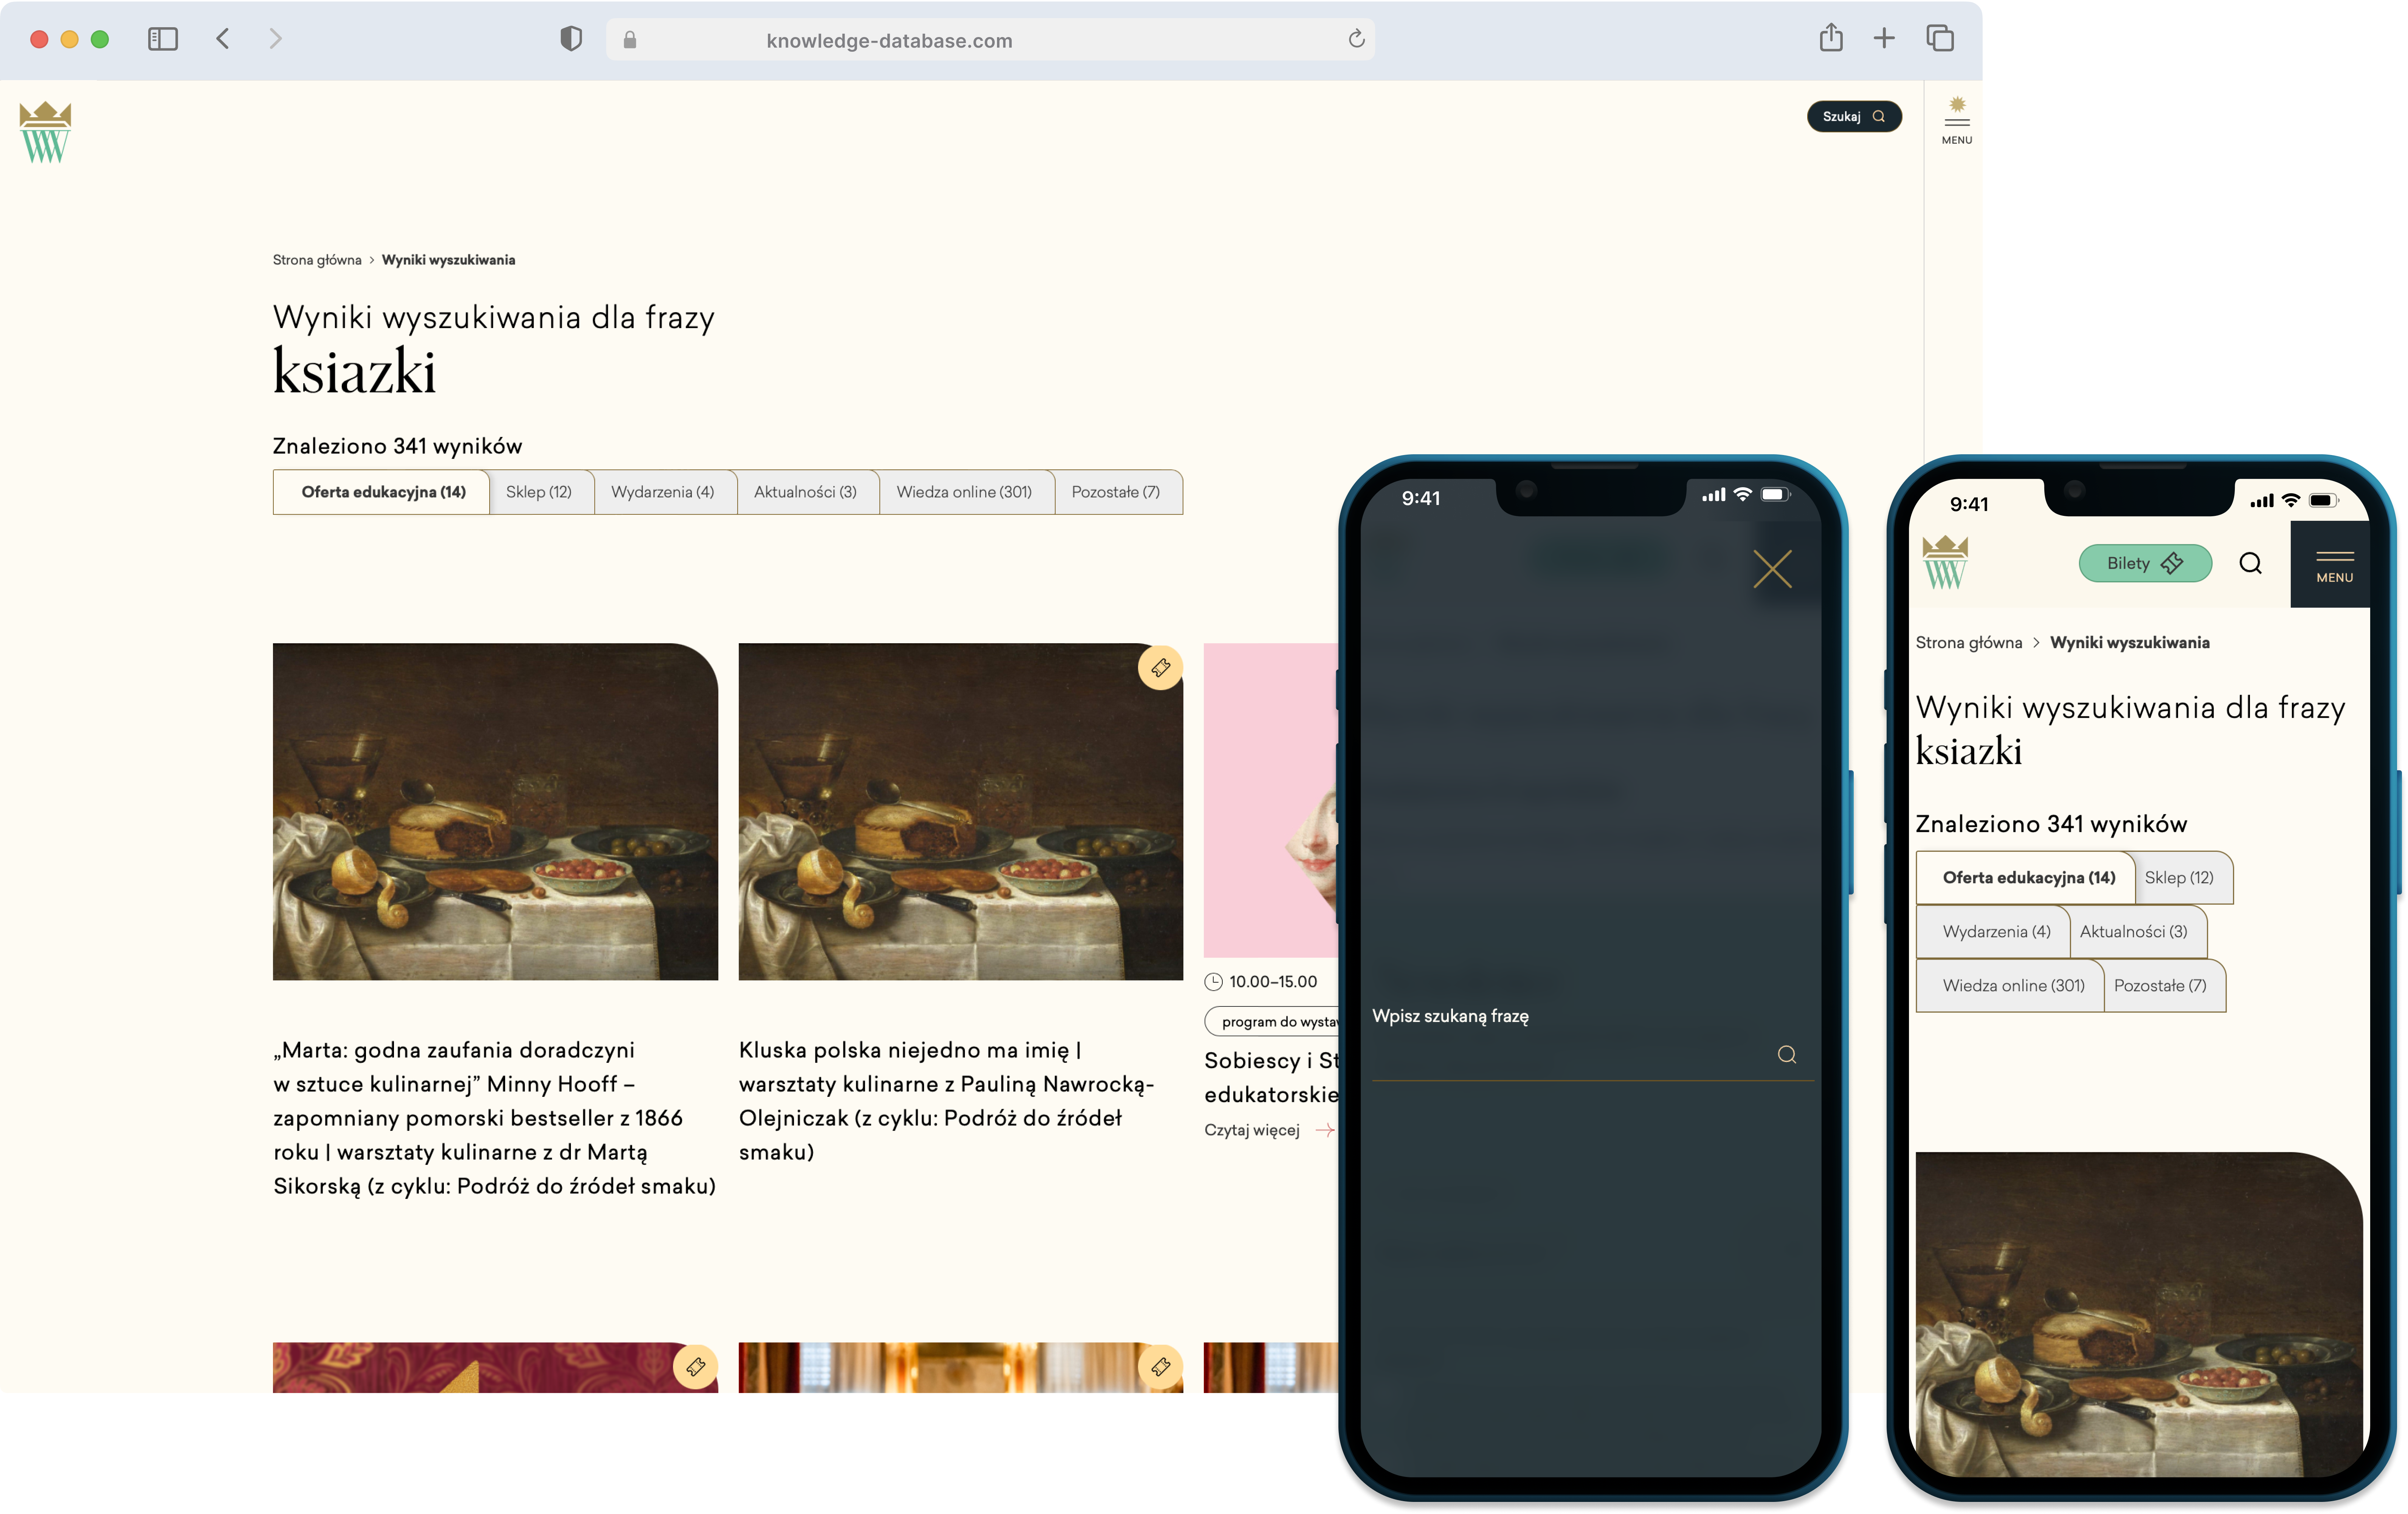Screen dimensions: 2408x1514
Task: Tap the magnifier inside the mobile search field
Action: pos(1787,1054)
